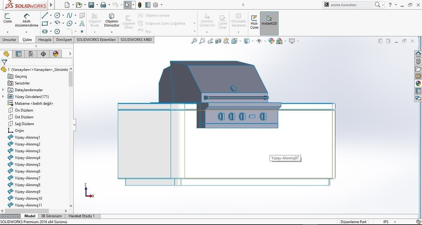Open the SOLIDWORKS MBD tab
Image resolution: width=422 pixels, height=225 pixels.
click(136, 40)
